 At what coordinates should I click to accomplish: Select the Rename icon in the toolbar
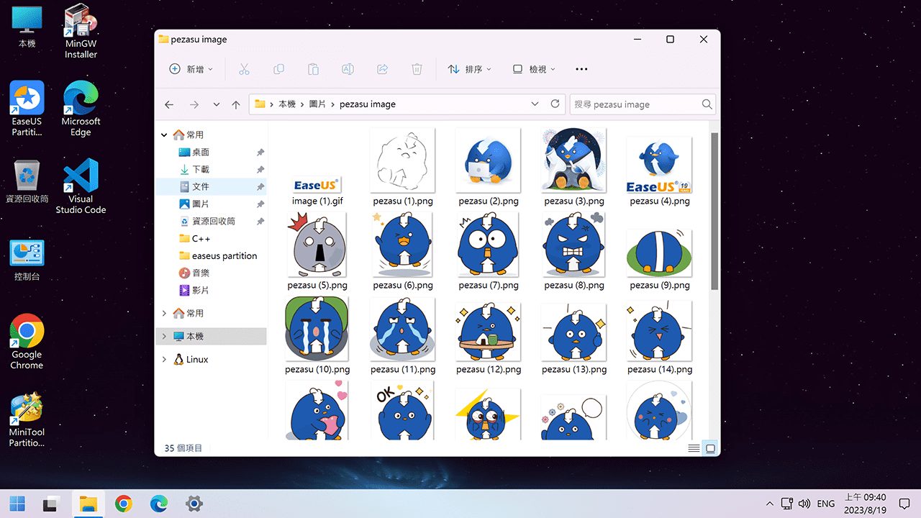(348, 68)
